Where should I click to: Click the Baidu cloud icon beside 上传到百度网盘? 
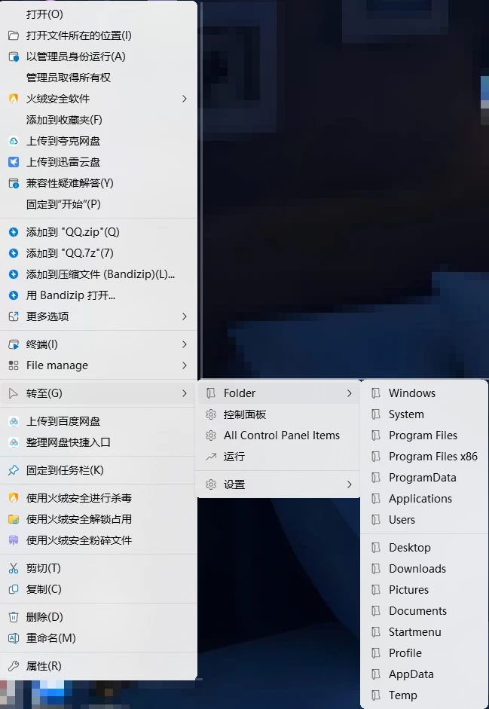pos(14,421)
